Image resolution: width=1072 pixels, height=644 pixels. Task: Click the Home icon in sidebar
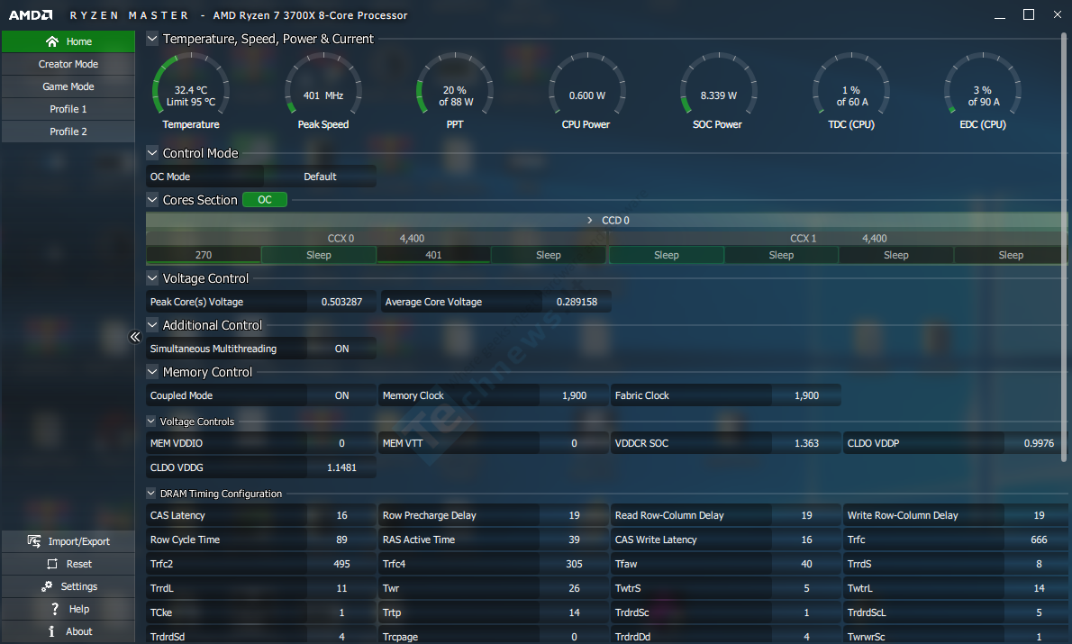(x=52, y=41)
